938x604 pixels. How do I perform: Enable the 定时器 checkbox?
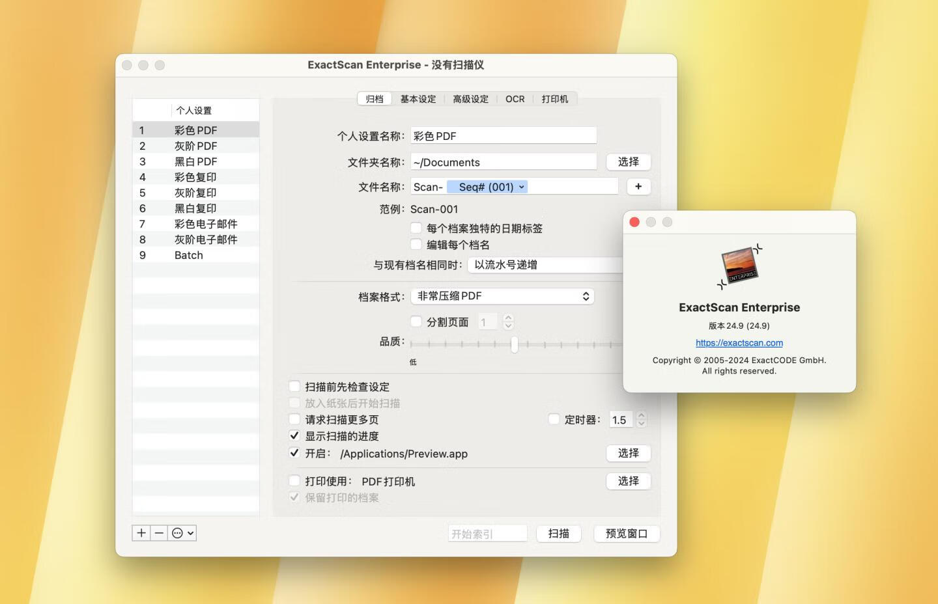pos(554,419)
